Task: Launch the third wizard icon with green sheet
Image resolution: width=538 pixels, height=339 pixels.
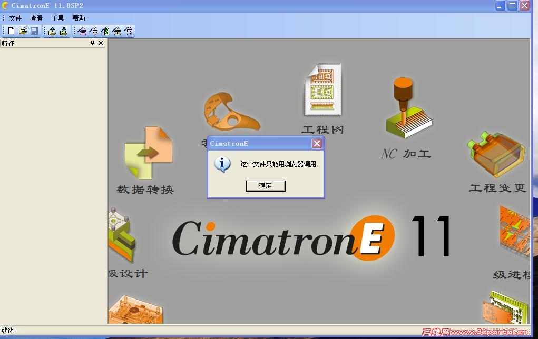Action: click(105, 32)
